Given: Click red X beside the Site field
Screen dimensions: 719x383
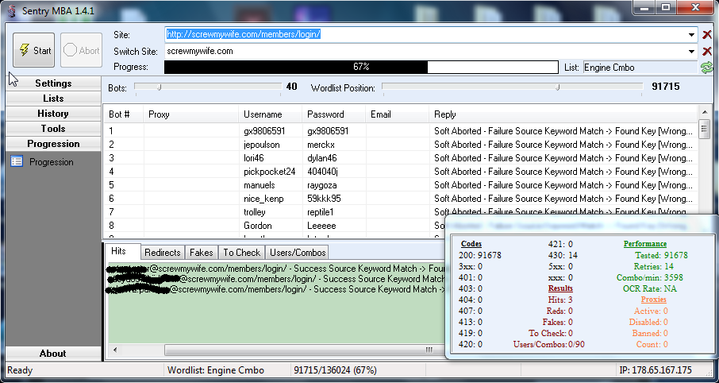Looking at the screenshot, I should pos(707,35).
